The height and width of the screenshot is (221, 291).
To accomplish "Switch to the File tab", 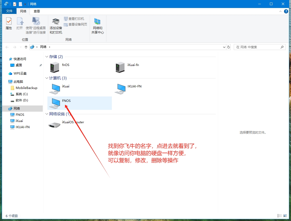I will pos(9,11).
